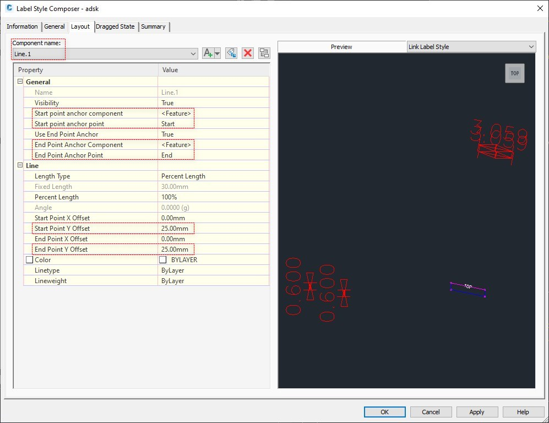Click the Label Style Composer app icon
The width and height of the screenshot is (549, 423).
point(9,8)
